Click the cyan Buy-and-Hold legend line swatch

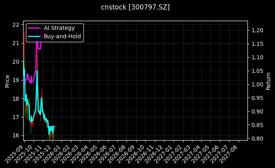coord(34,36)
